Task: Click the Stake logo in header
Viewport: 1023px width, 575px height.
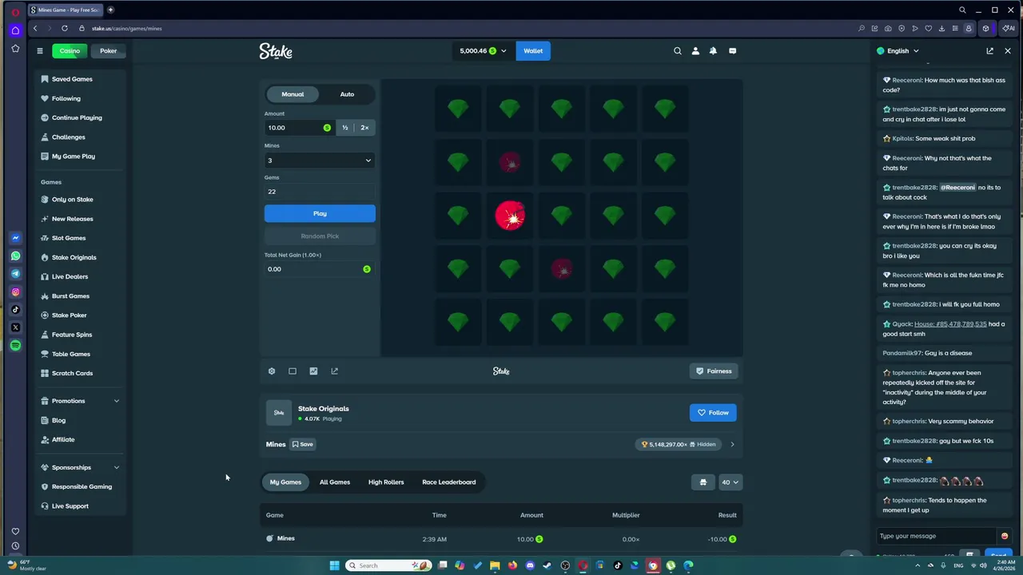Action: (x=276, y=51)
